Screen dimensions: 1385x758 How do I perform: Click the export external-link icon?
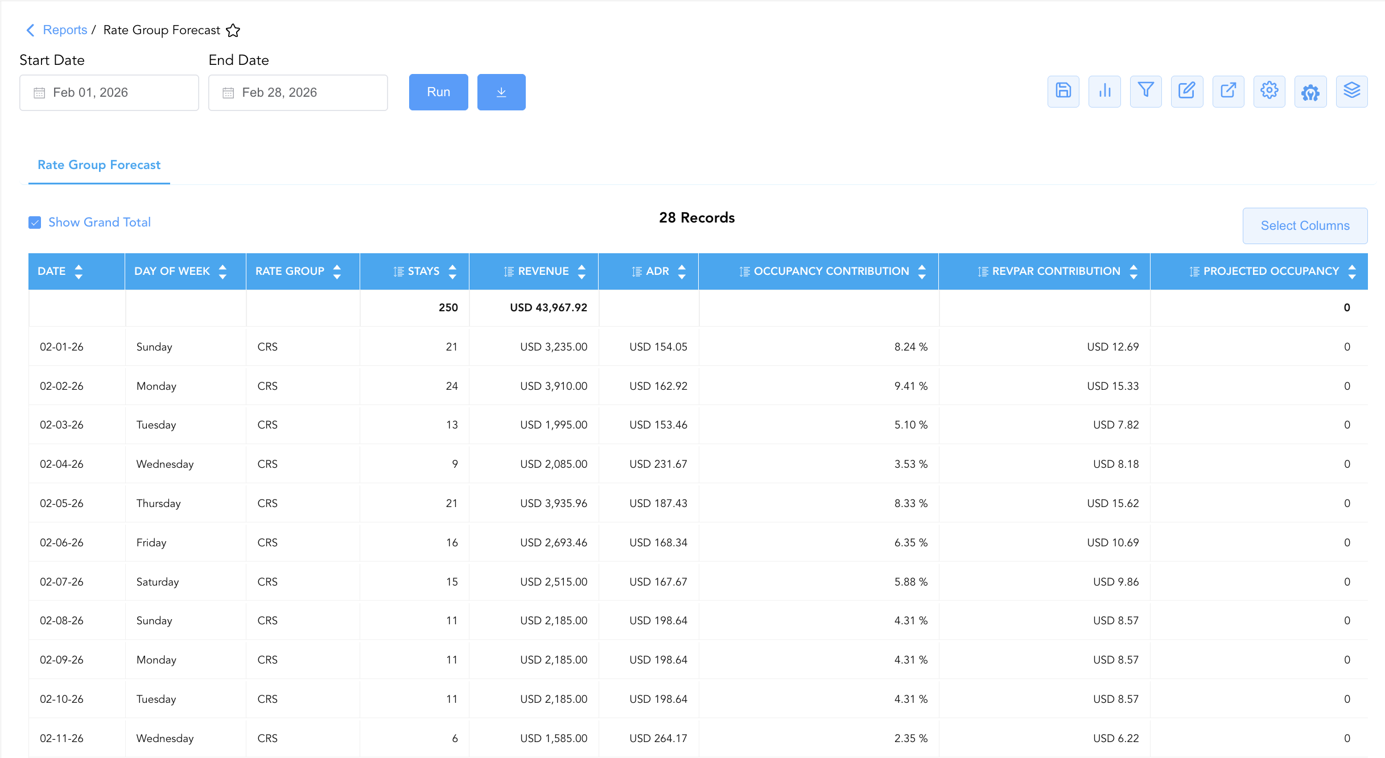pos(1228,91)
